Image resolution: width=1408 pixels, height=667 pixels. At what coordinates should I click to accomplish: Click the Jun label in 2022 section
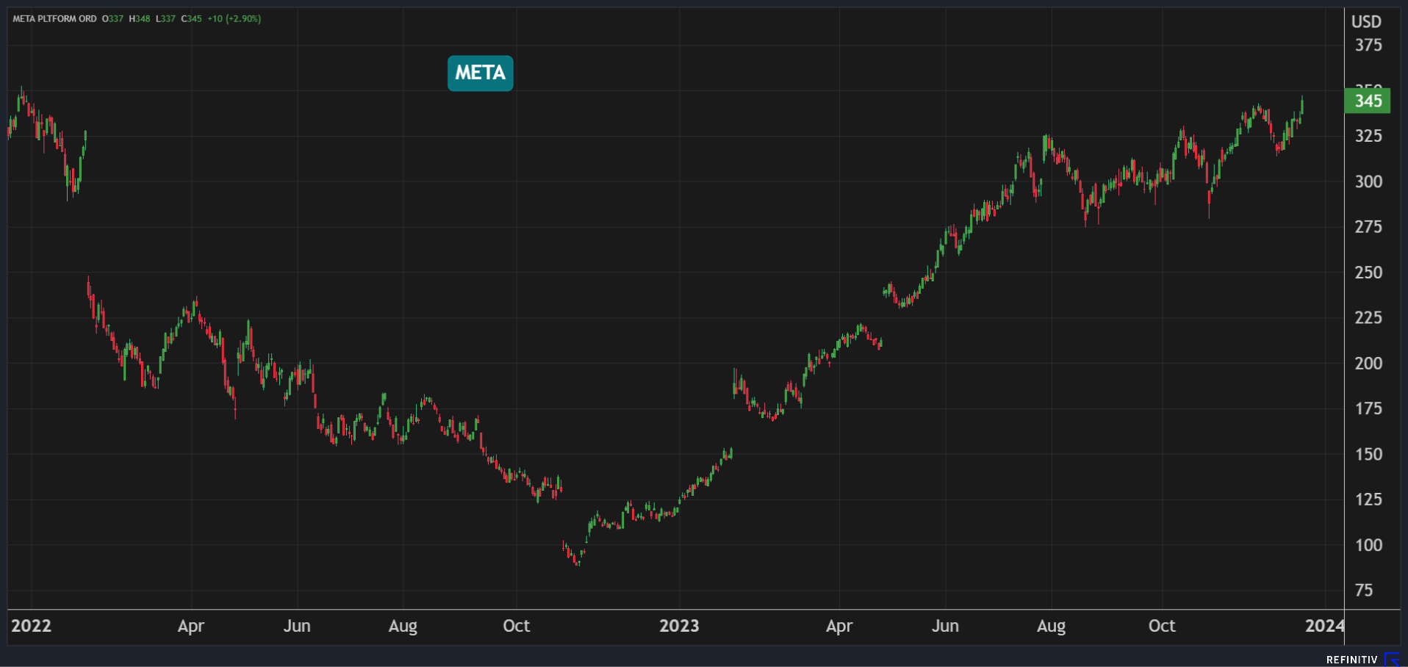click(x=297, y=626)
